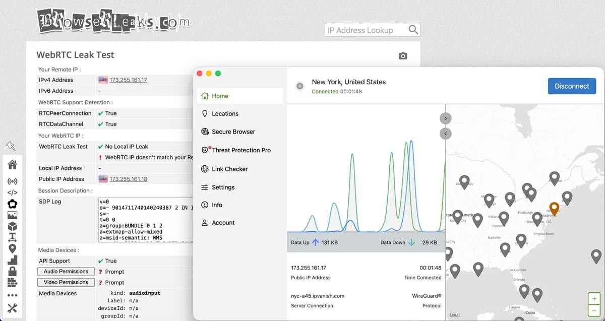Viewport: 605px width, 321px height.
Task: Open the Canvas picture icon in sidebar
Action: pos(13,215)
